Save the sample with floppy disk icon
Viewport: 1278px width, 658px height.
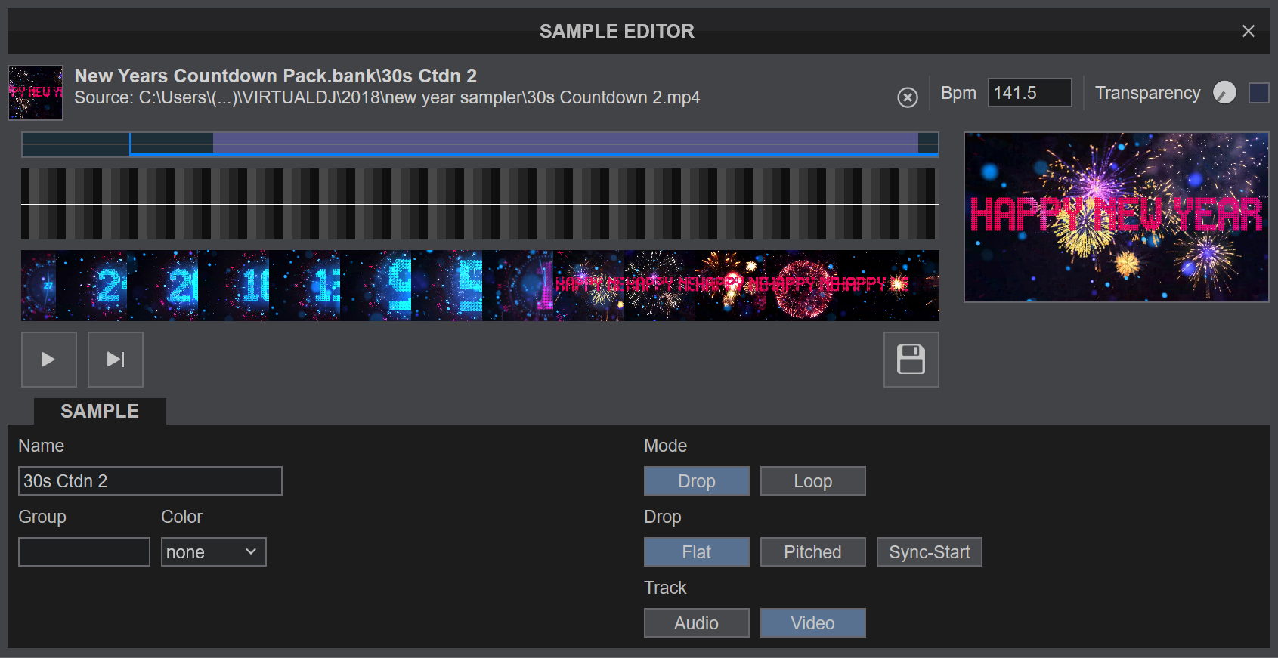click(911, 360)
